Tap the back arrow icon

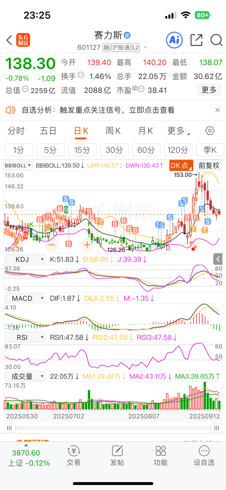click(x=9, y=40)
